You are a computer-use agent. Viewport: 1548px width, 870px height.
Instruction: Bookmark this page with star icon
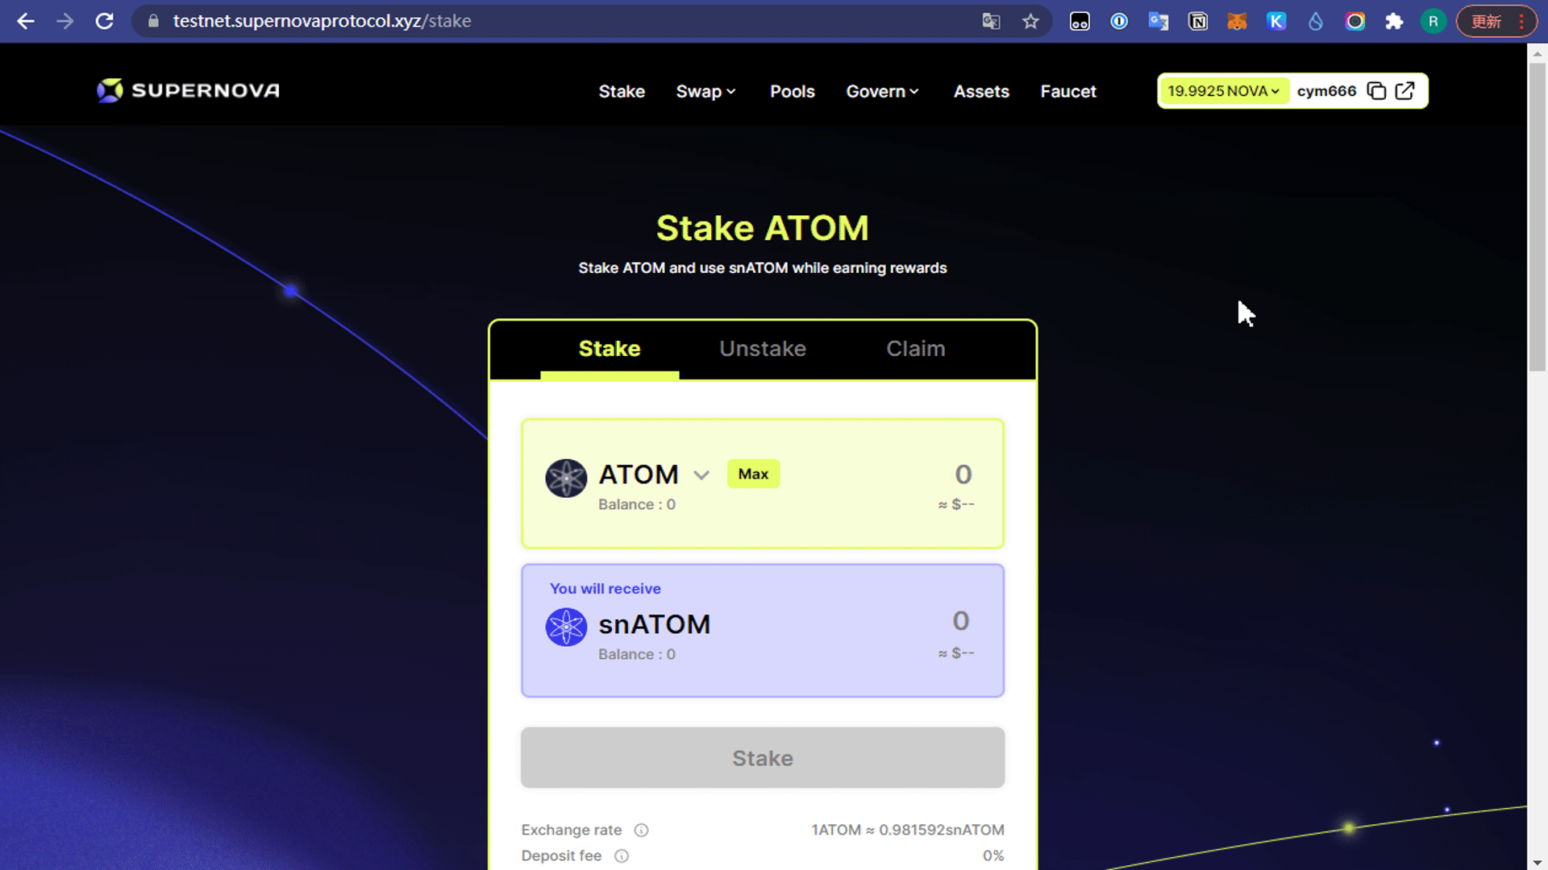pos(1030,22)
